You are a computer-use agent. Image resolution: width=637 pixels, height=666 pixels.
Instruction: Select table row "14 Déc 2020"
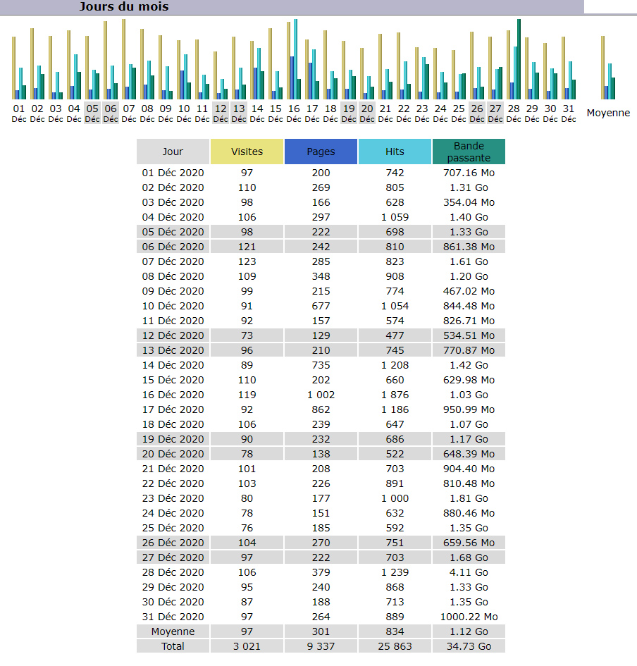coord(321,365)
